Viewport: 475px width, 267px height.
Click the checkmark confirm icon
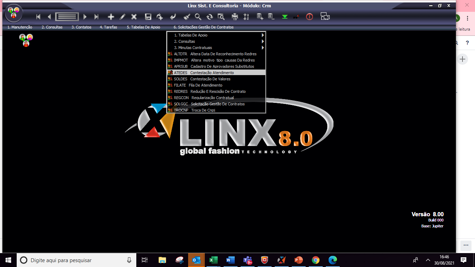pyautogui.click(x=173, y=17)
